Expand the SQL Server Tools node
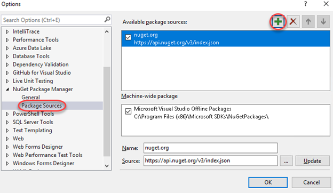The width and height of the screenshot is (333, 193). tap(7, 123)
